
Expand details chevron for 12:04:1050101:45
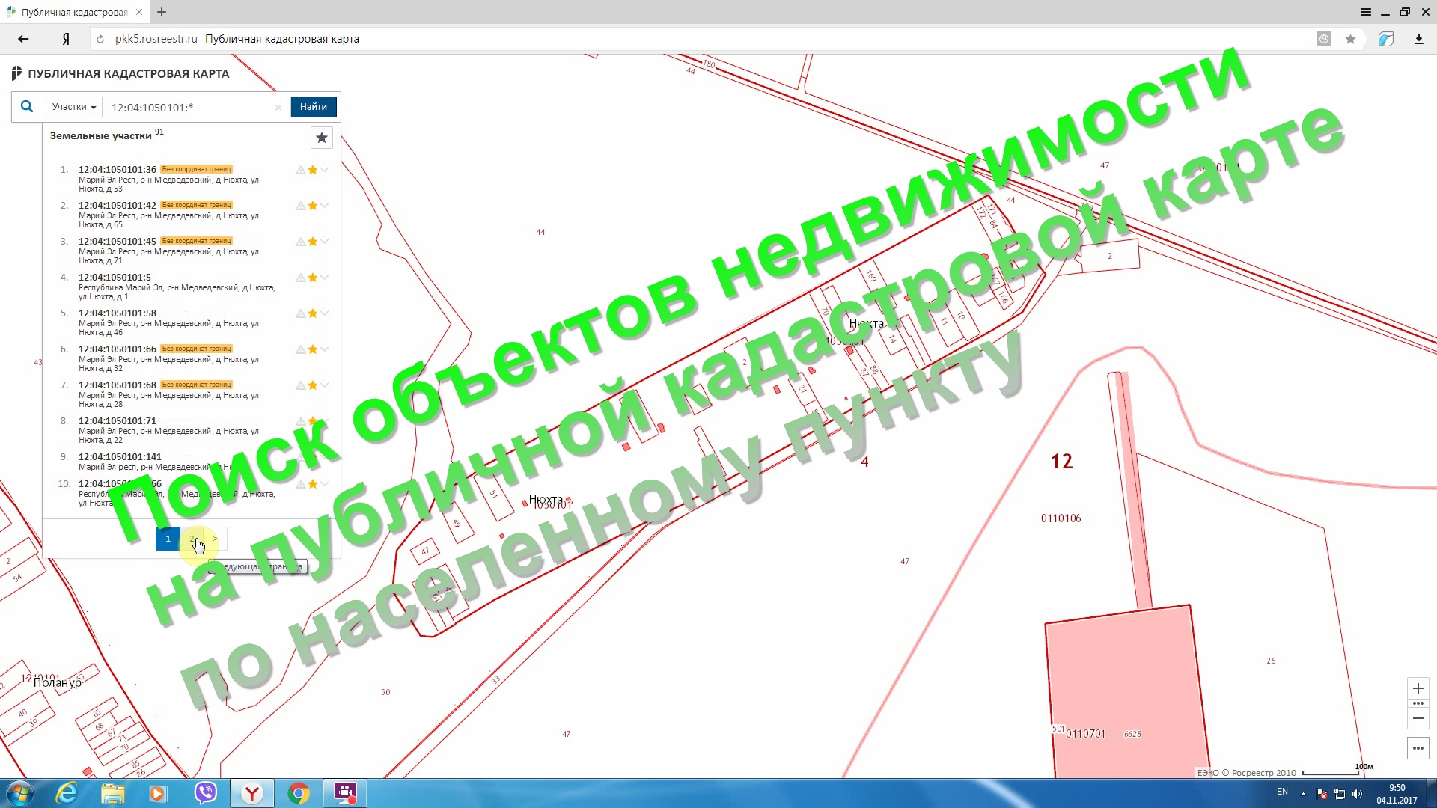pyautogui.click(x=325, y=242)
